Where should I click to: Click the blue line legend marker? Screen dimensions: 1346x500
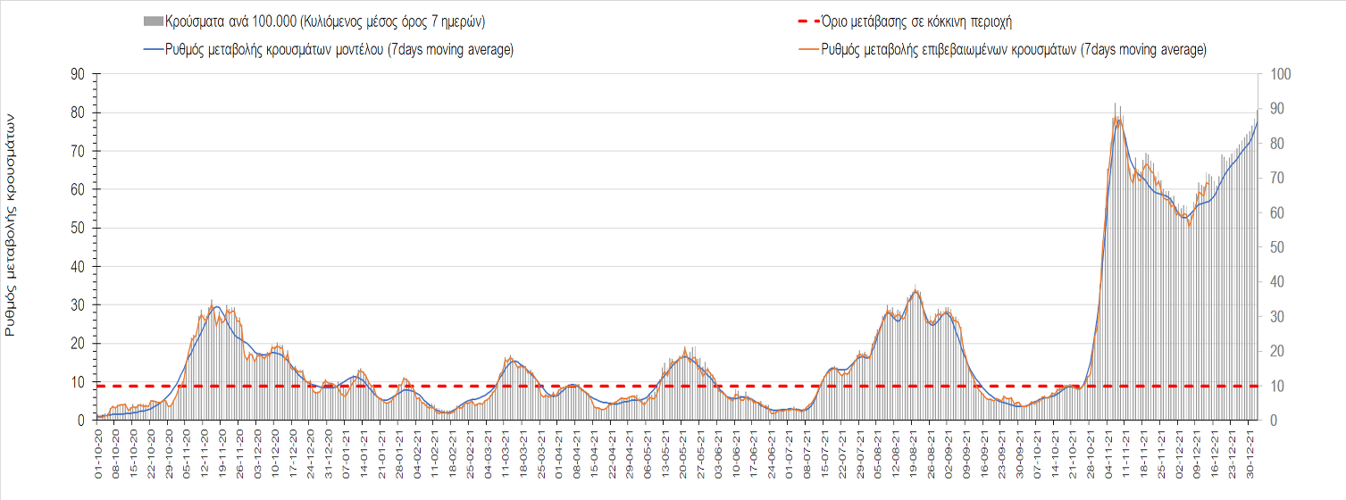point(153,50)
